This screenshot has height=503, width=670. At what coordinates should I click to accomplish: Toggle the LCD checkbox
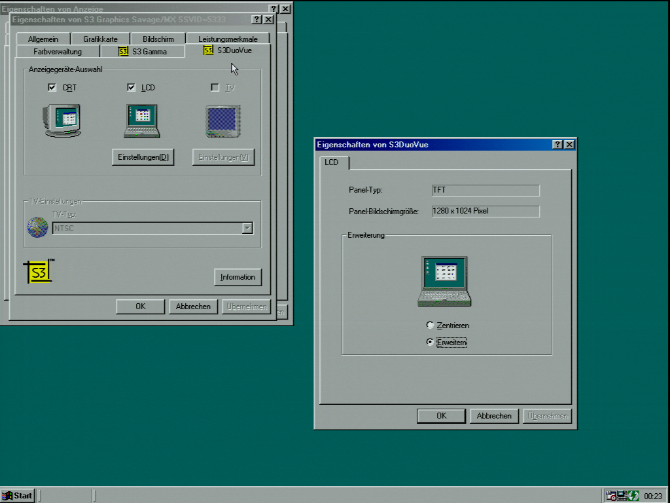(132, 87)
